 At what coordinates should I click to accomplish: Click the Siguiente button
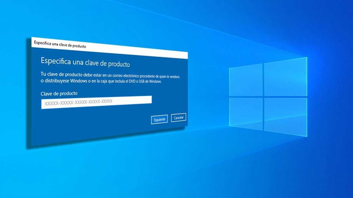159,119
